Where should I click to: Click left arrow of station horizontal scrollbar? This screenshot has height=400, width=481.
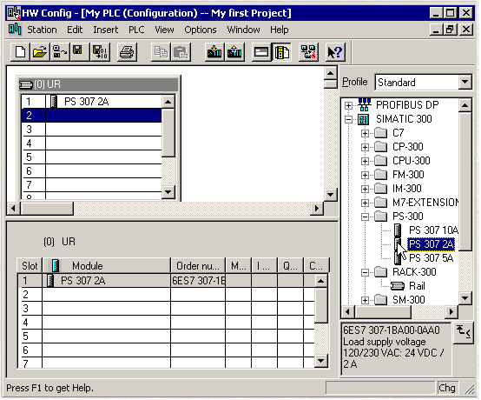13,209
